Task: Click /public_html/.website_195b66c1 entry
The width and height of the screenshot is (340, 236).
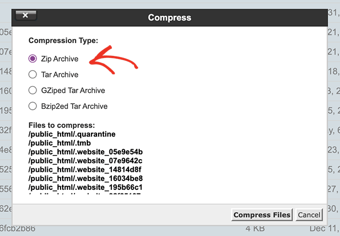Action: coord(85,187)
